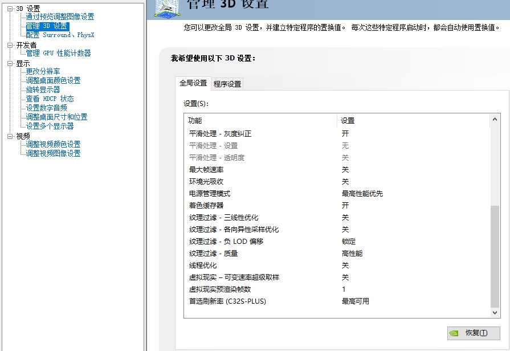This screenshot has width=510, height=351.
Task: Open 通过预览调整图像设置 page
Action: pyautogui.click(x=60, y=17)
